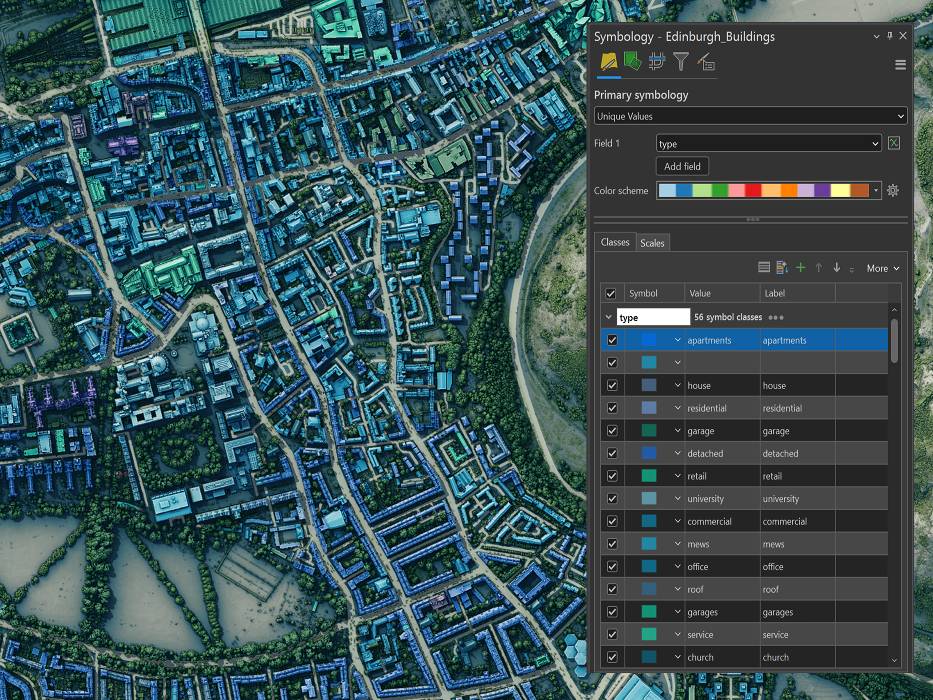Switch to the Scales tab
This screenshot has height=700, width=933.
click(653, 242)
